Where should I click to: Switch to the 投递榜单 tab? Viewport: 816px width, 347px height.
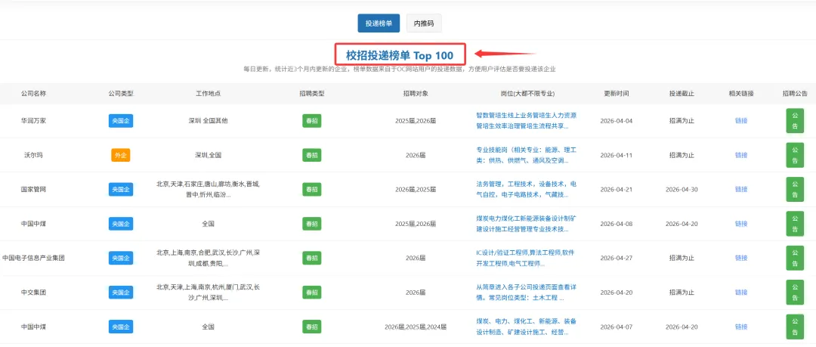[x=379, y=23]
